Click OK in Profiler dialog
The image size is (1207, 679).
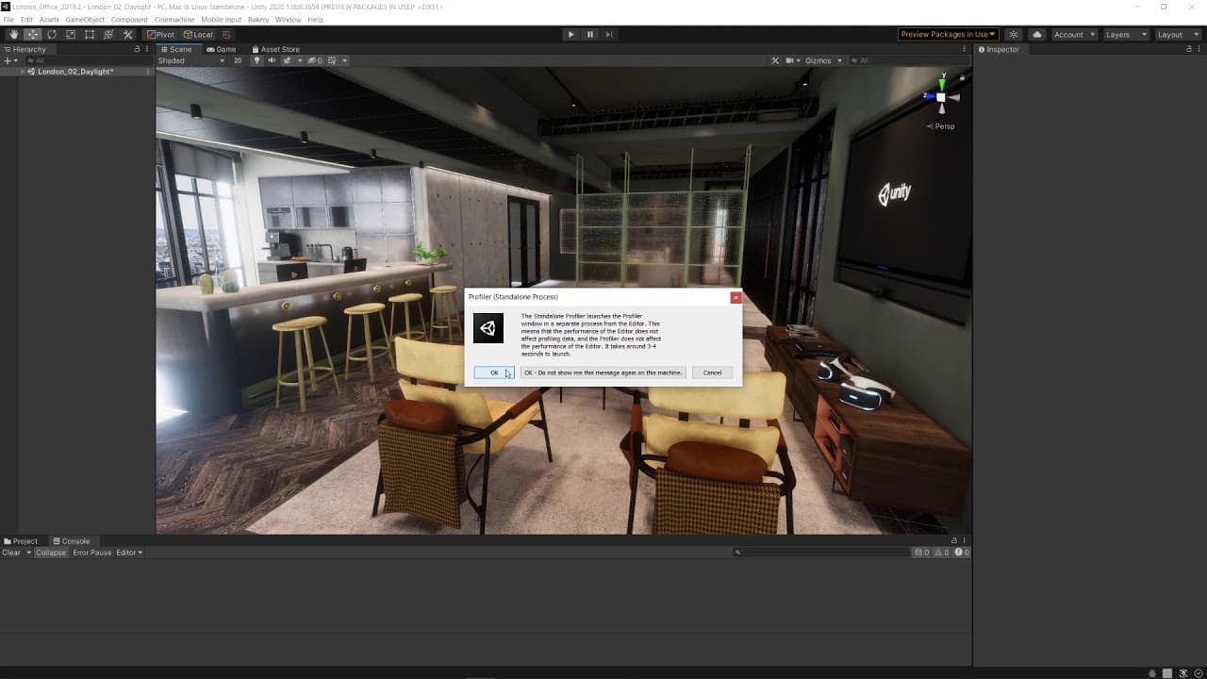[494, 373]
